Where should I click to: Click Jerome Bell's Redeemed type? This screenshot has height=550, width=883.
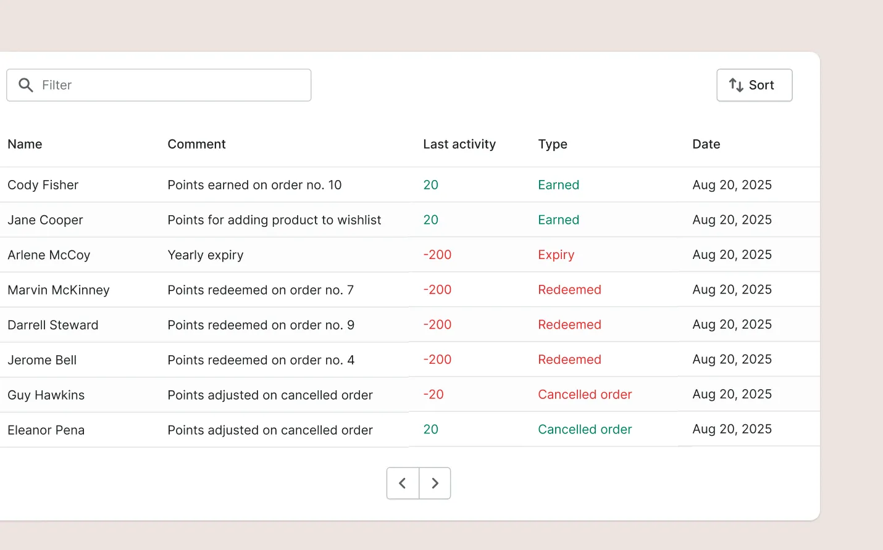(569, 359)
